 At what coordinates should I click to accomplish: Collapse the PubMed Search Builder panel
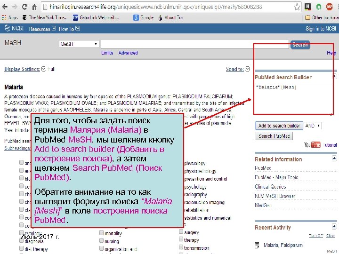coord(334,76)
